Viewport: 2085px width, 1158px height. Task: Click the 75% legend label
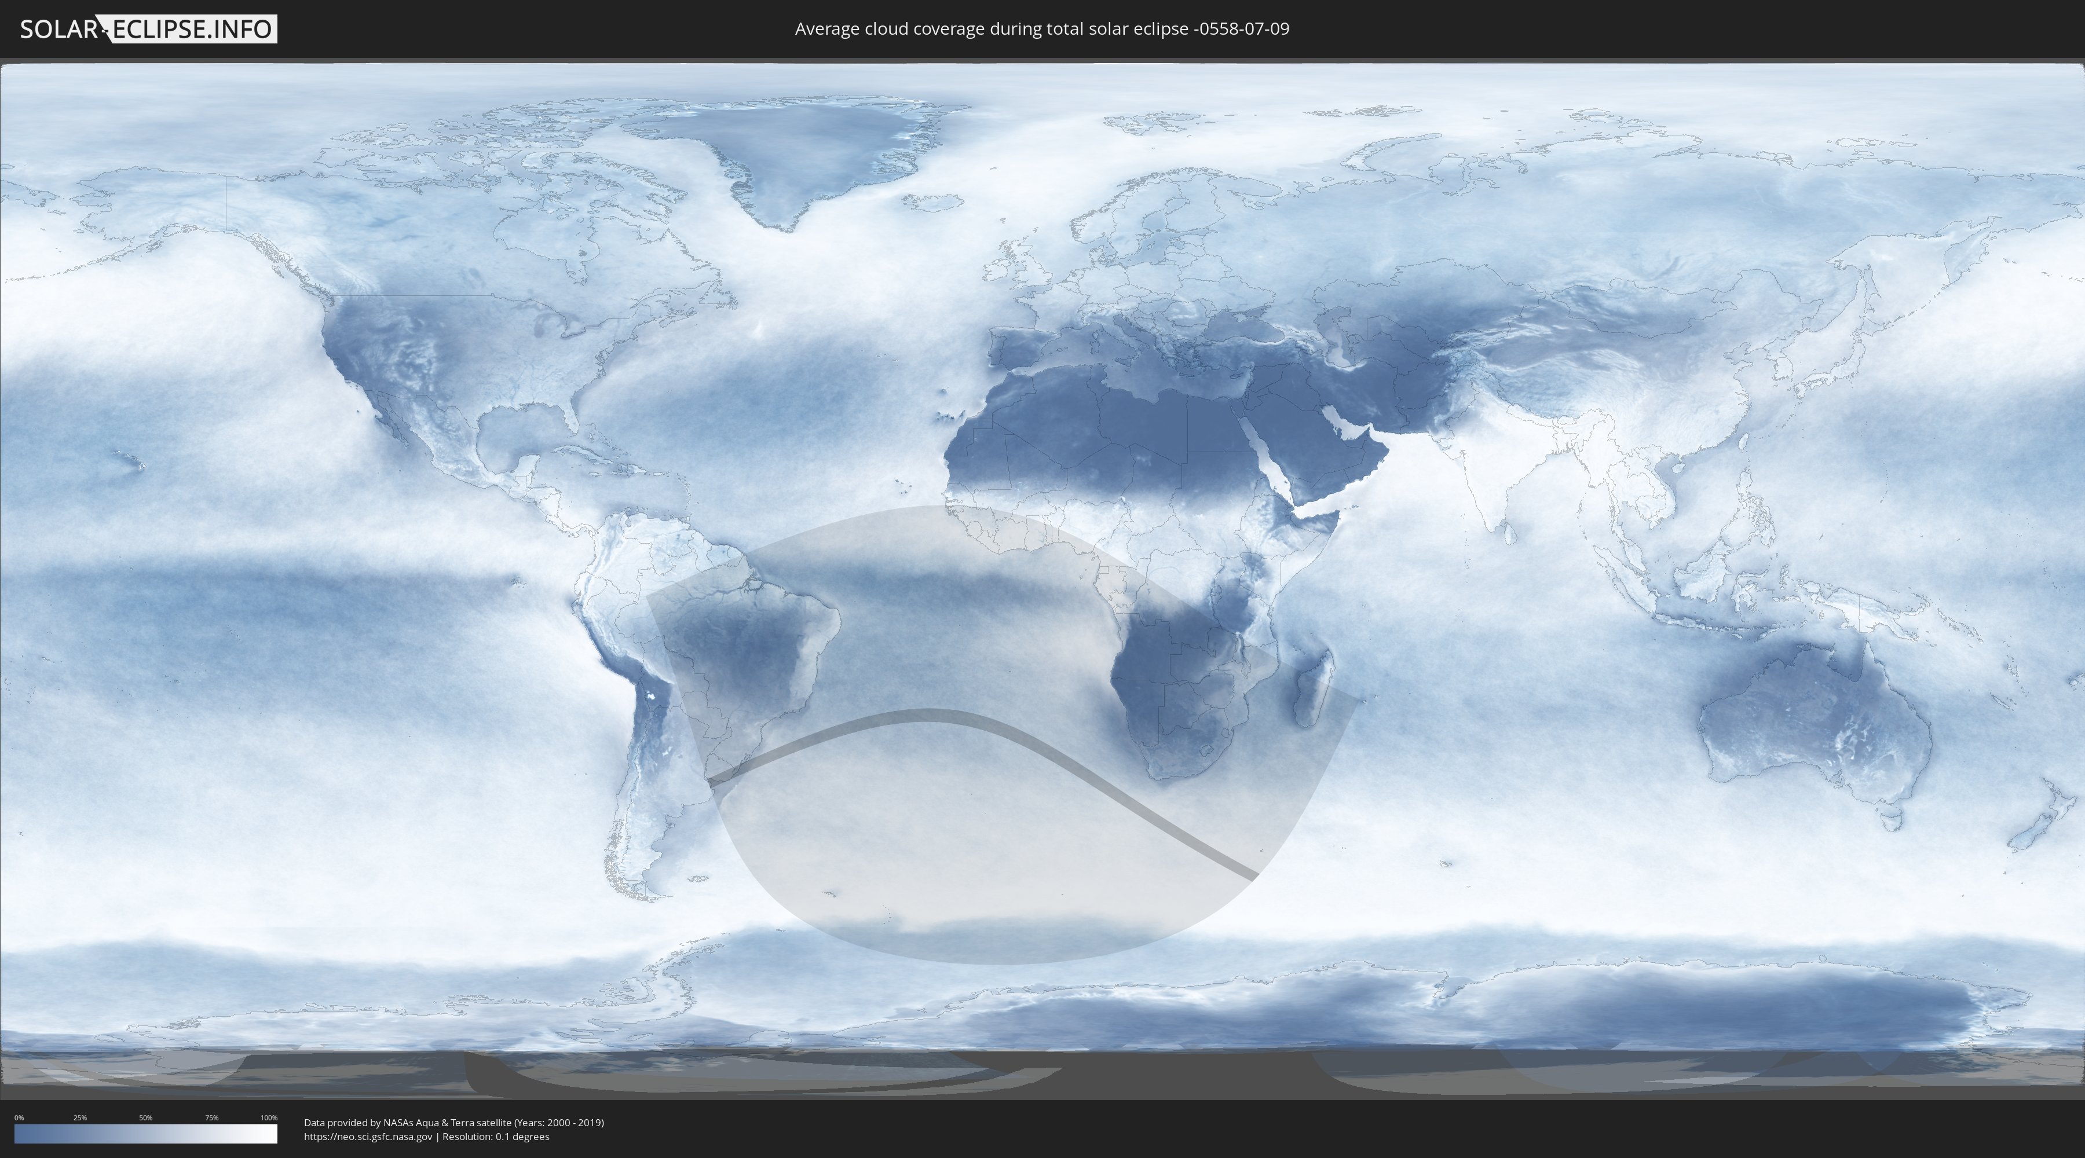tap(211, 1117)
